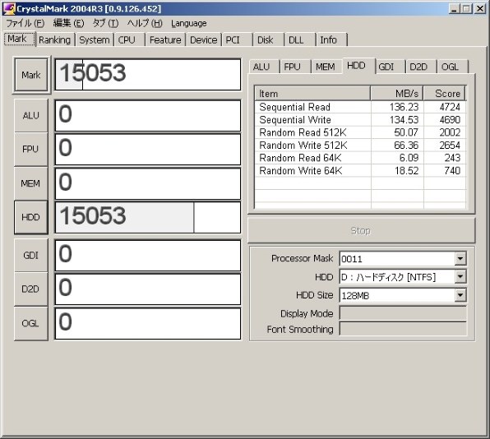Viewport: 490px width, 439px height.
Task: Click the Font Smoothing field
Action: [x=403, y=329]
